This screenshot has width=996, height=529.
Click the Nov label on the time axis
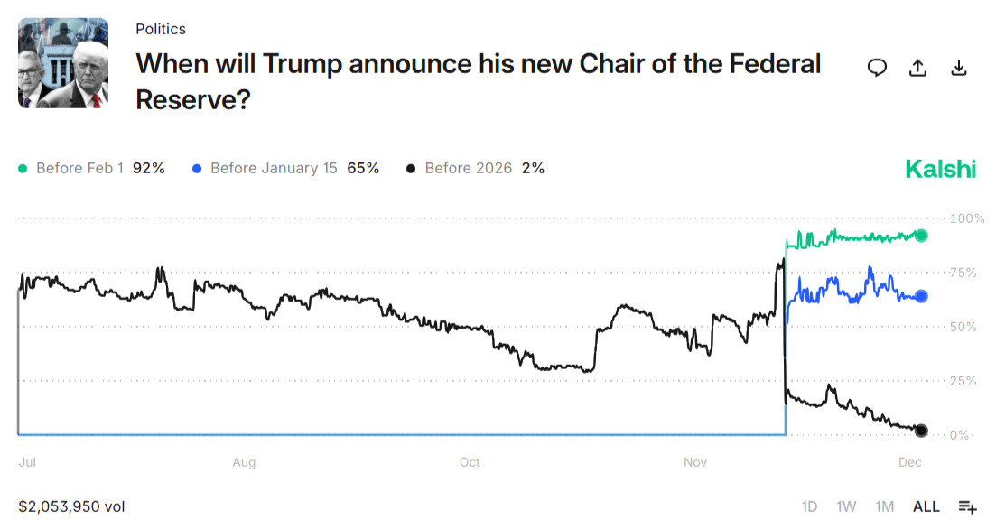[x=694, y=462]
